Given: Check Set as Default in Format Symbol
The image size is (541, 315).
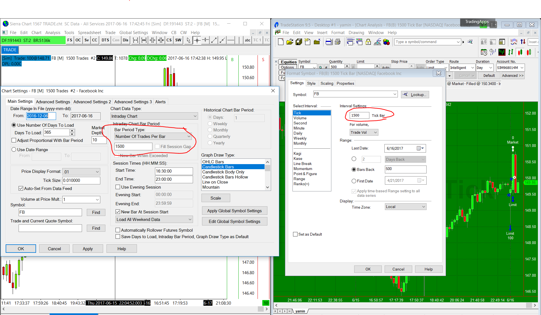Looking at the screenshot, I should pos(295,234).
